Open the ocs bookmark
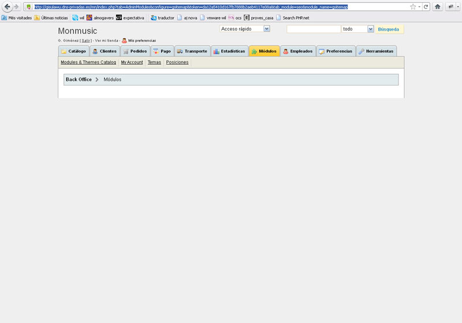This screenshot has width=462, height=323. tap(235, 18)
